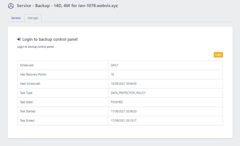Click the Max Recovery Points label
Screen dimensions: 240x146
tap(33, 74)
